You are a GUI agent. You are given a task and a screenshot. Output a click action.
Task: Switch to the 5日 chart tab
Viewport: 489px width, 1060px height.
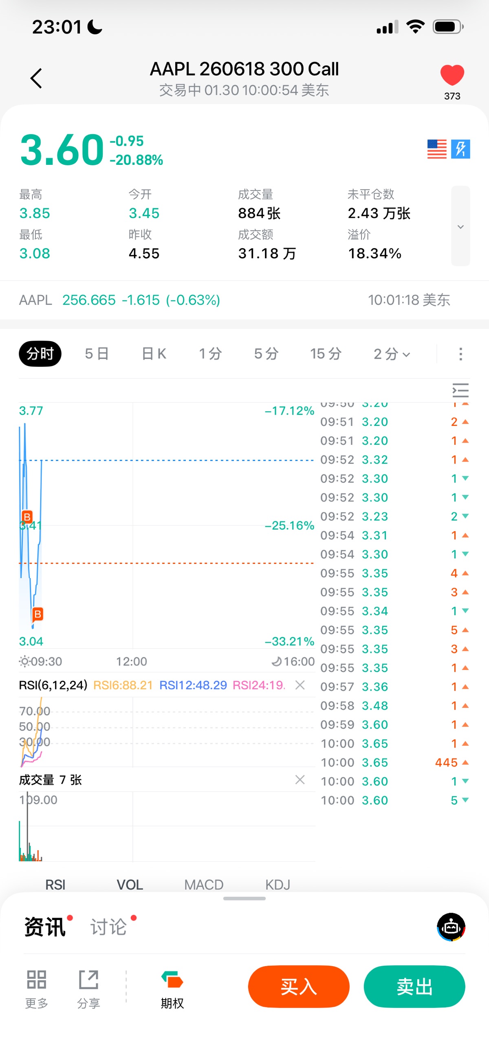(97, 354)
